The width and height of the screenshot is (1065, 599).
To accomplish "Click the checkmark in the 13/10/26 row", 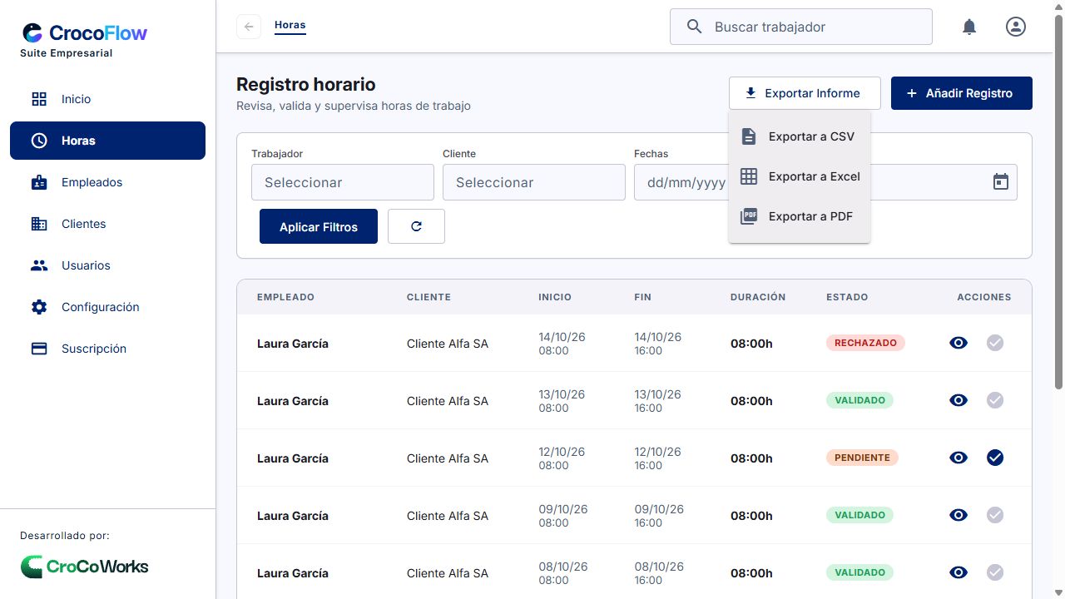I will coord(995,400).
